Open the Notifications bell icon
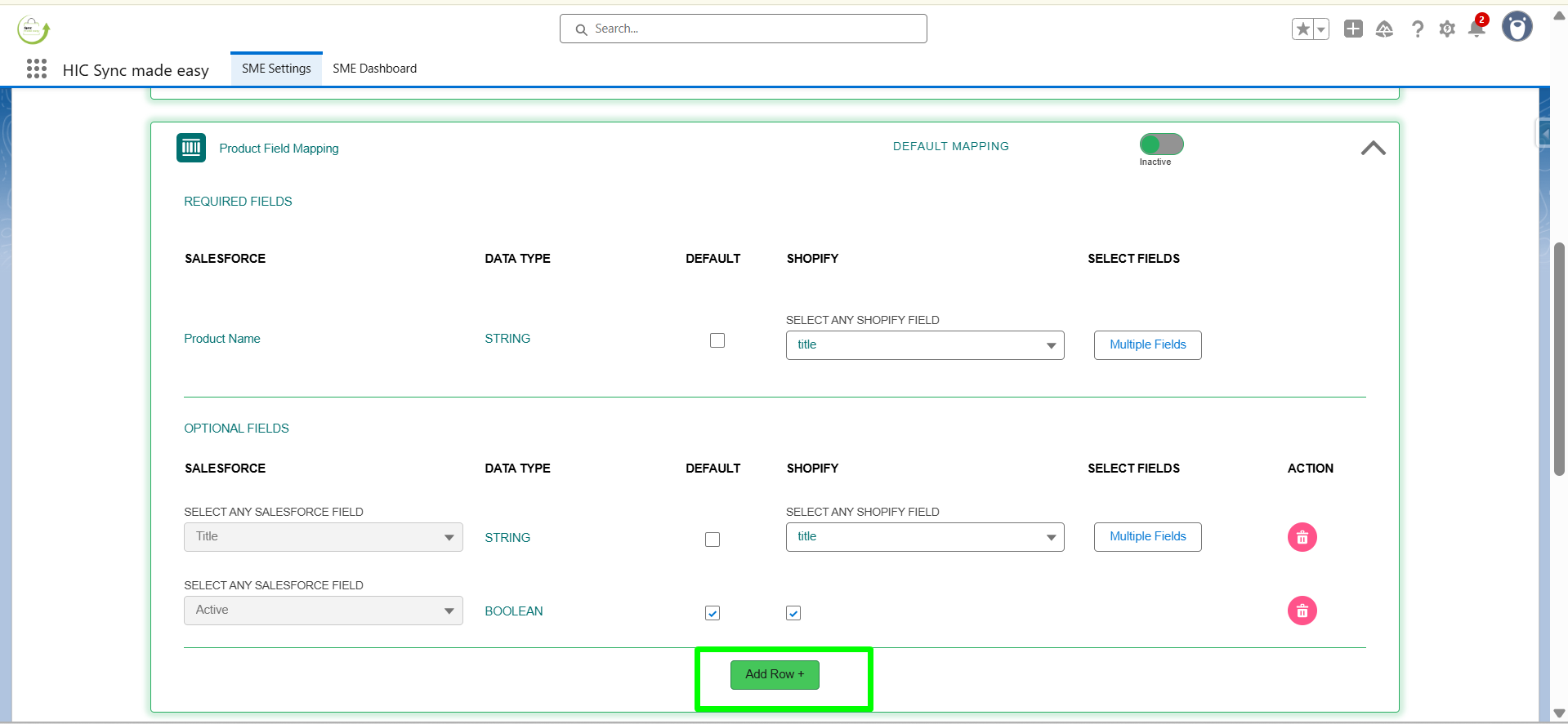The height and width of the screenshot is (724, 1568). tap(1476, 29)
